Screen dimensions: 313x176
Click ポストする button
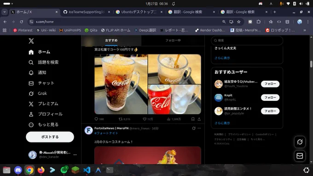click(50, 137)
